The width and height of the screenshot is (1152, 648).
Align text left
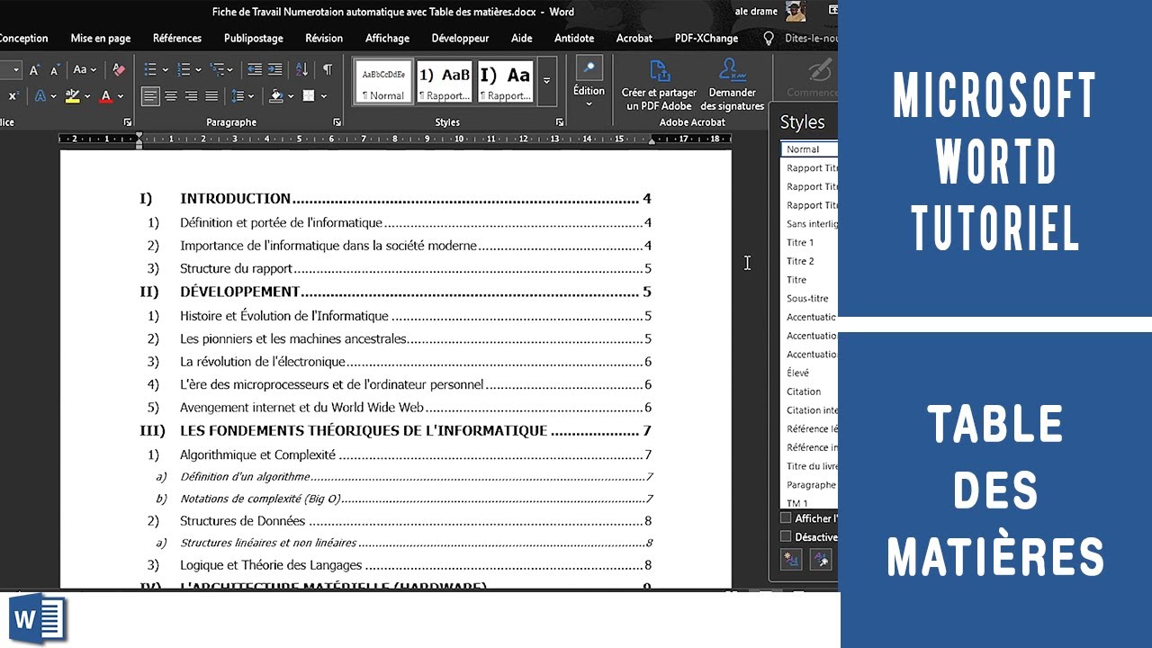pos(150,95)
